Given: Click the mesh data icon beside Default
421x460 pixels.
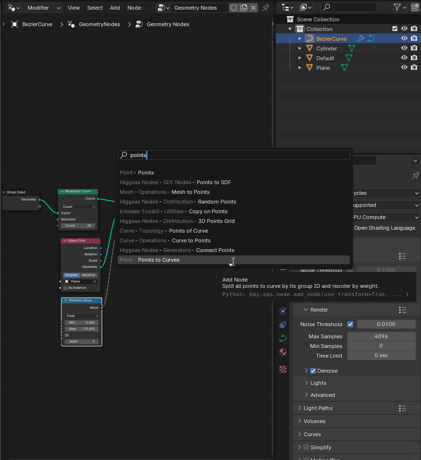Looking at the screenshot, I should [349, 58].
